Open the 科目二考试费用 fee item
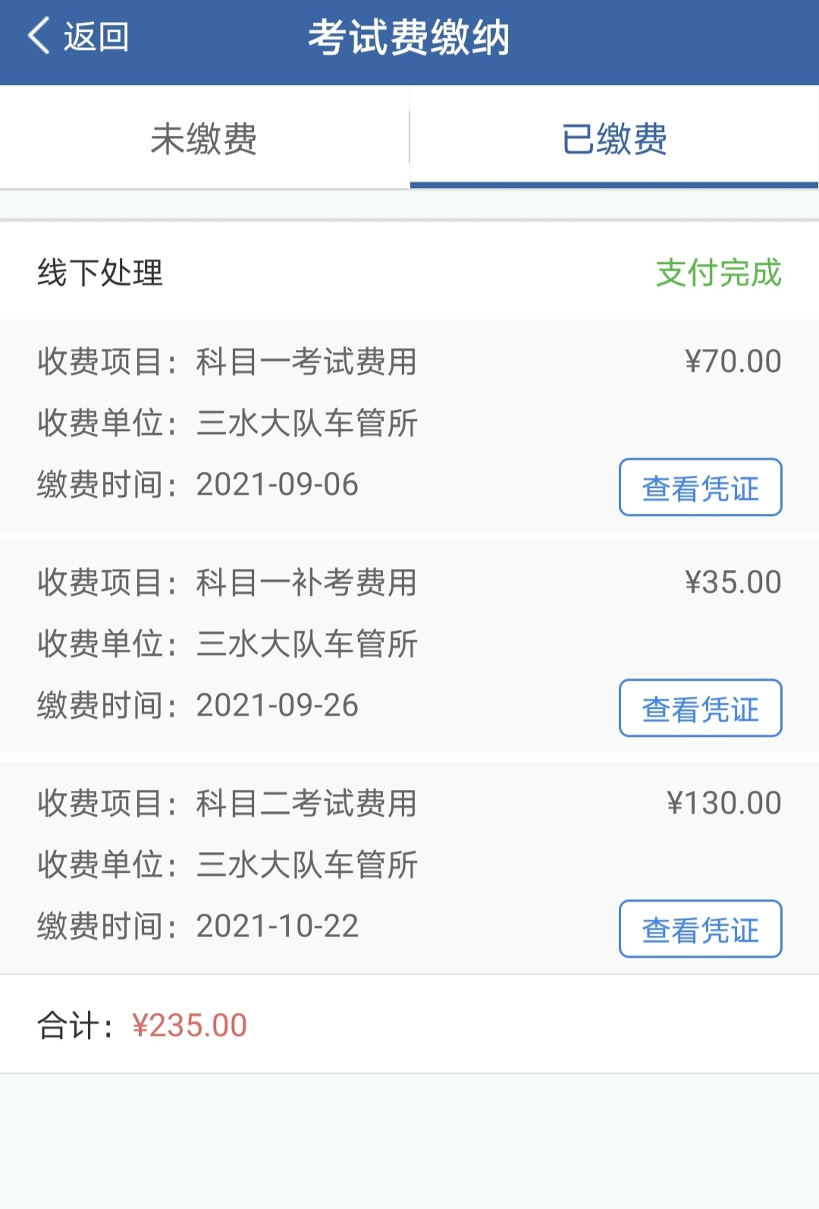This screenshot has width=819, height=1209. [x=306, y=804]
